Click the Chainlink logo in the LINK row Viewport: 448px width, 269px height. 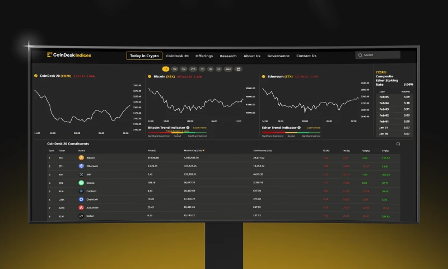click(81, 200)
